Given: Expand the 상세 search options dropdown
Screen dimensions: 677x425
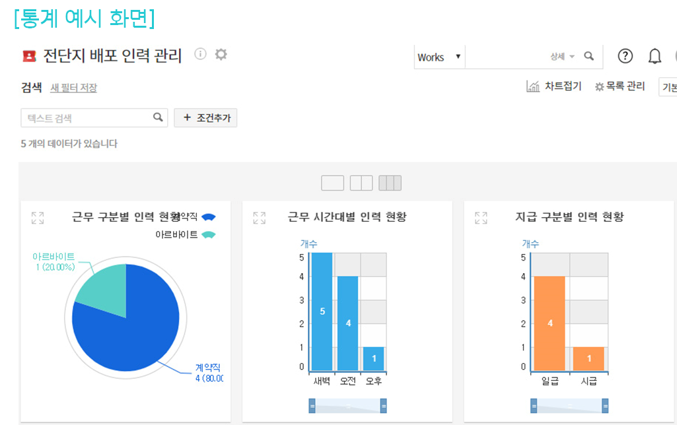Looking at the screenshot, I should [563, 57].
